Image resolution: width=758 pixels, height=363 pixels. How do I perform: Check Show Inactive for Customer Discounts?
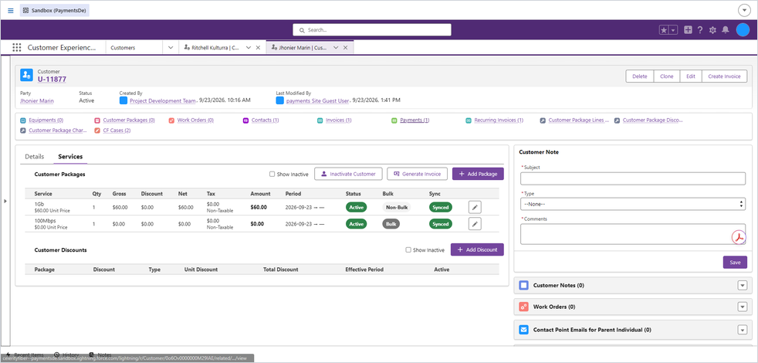click(408, 249)
